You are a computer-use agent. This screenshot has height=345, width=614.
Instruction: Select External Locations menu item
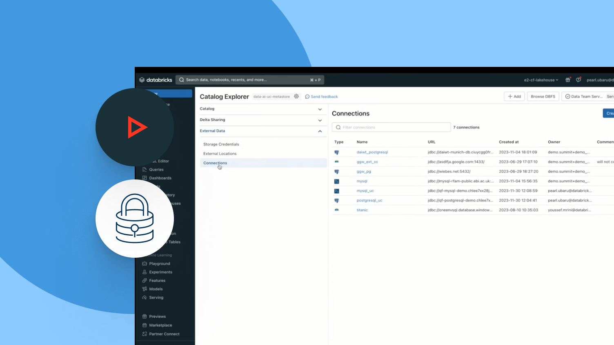[220, 154]
